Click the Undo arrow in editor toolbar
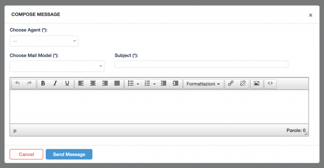Viewport: 324px width, 168px height. pyautogui.click(x=17, y=84)
